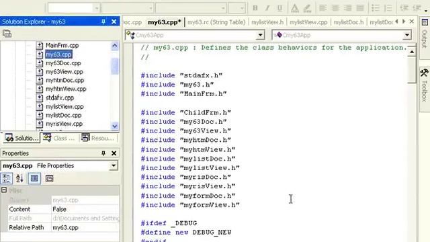Click the bulleted list icon

(x=376, y=8)
